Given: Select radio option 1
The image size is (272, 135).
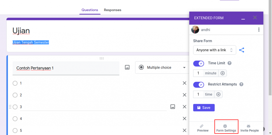Looking at the screenshot, I should point(15,83).
